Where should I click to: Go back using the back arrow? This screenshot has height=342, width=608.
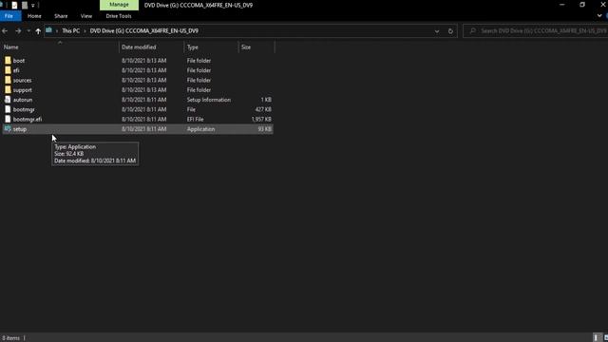(5, 31)
